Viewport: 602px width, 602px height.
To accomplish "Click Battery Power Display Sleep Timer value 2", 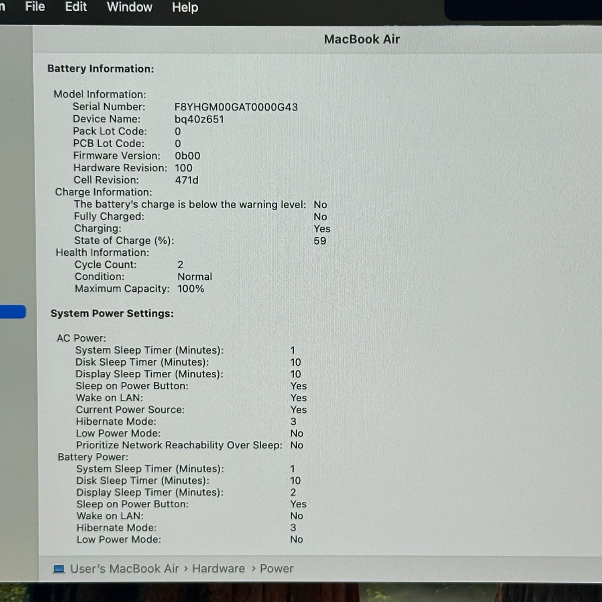I will (x=293, y=492).
